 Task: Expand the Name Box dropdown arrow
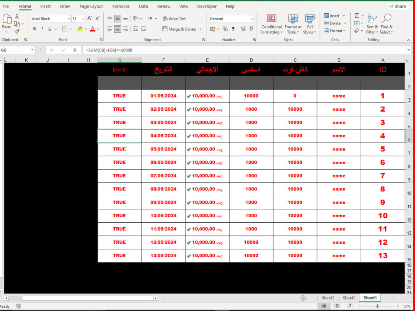pyautogui.click(x=32, y=50)
